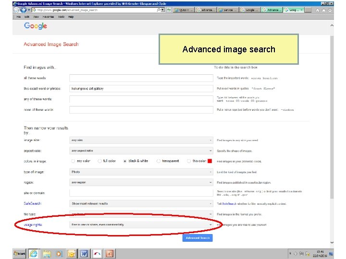Image resolution: width=346 pixels, height=259 pixels.
Task: Click the Google logo
Action: pos(36,26)
